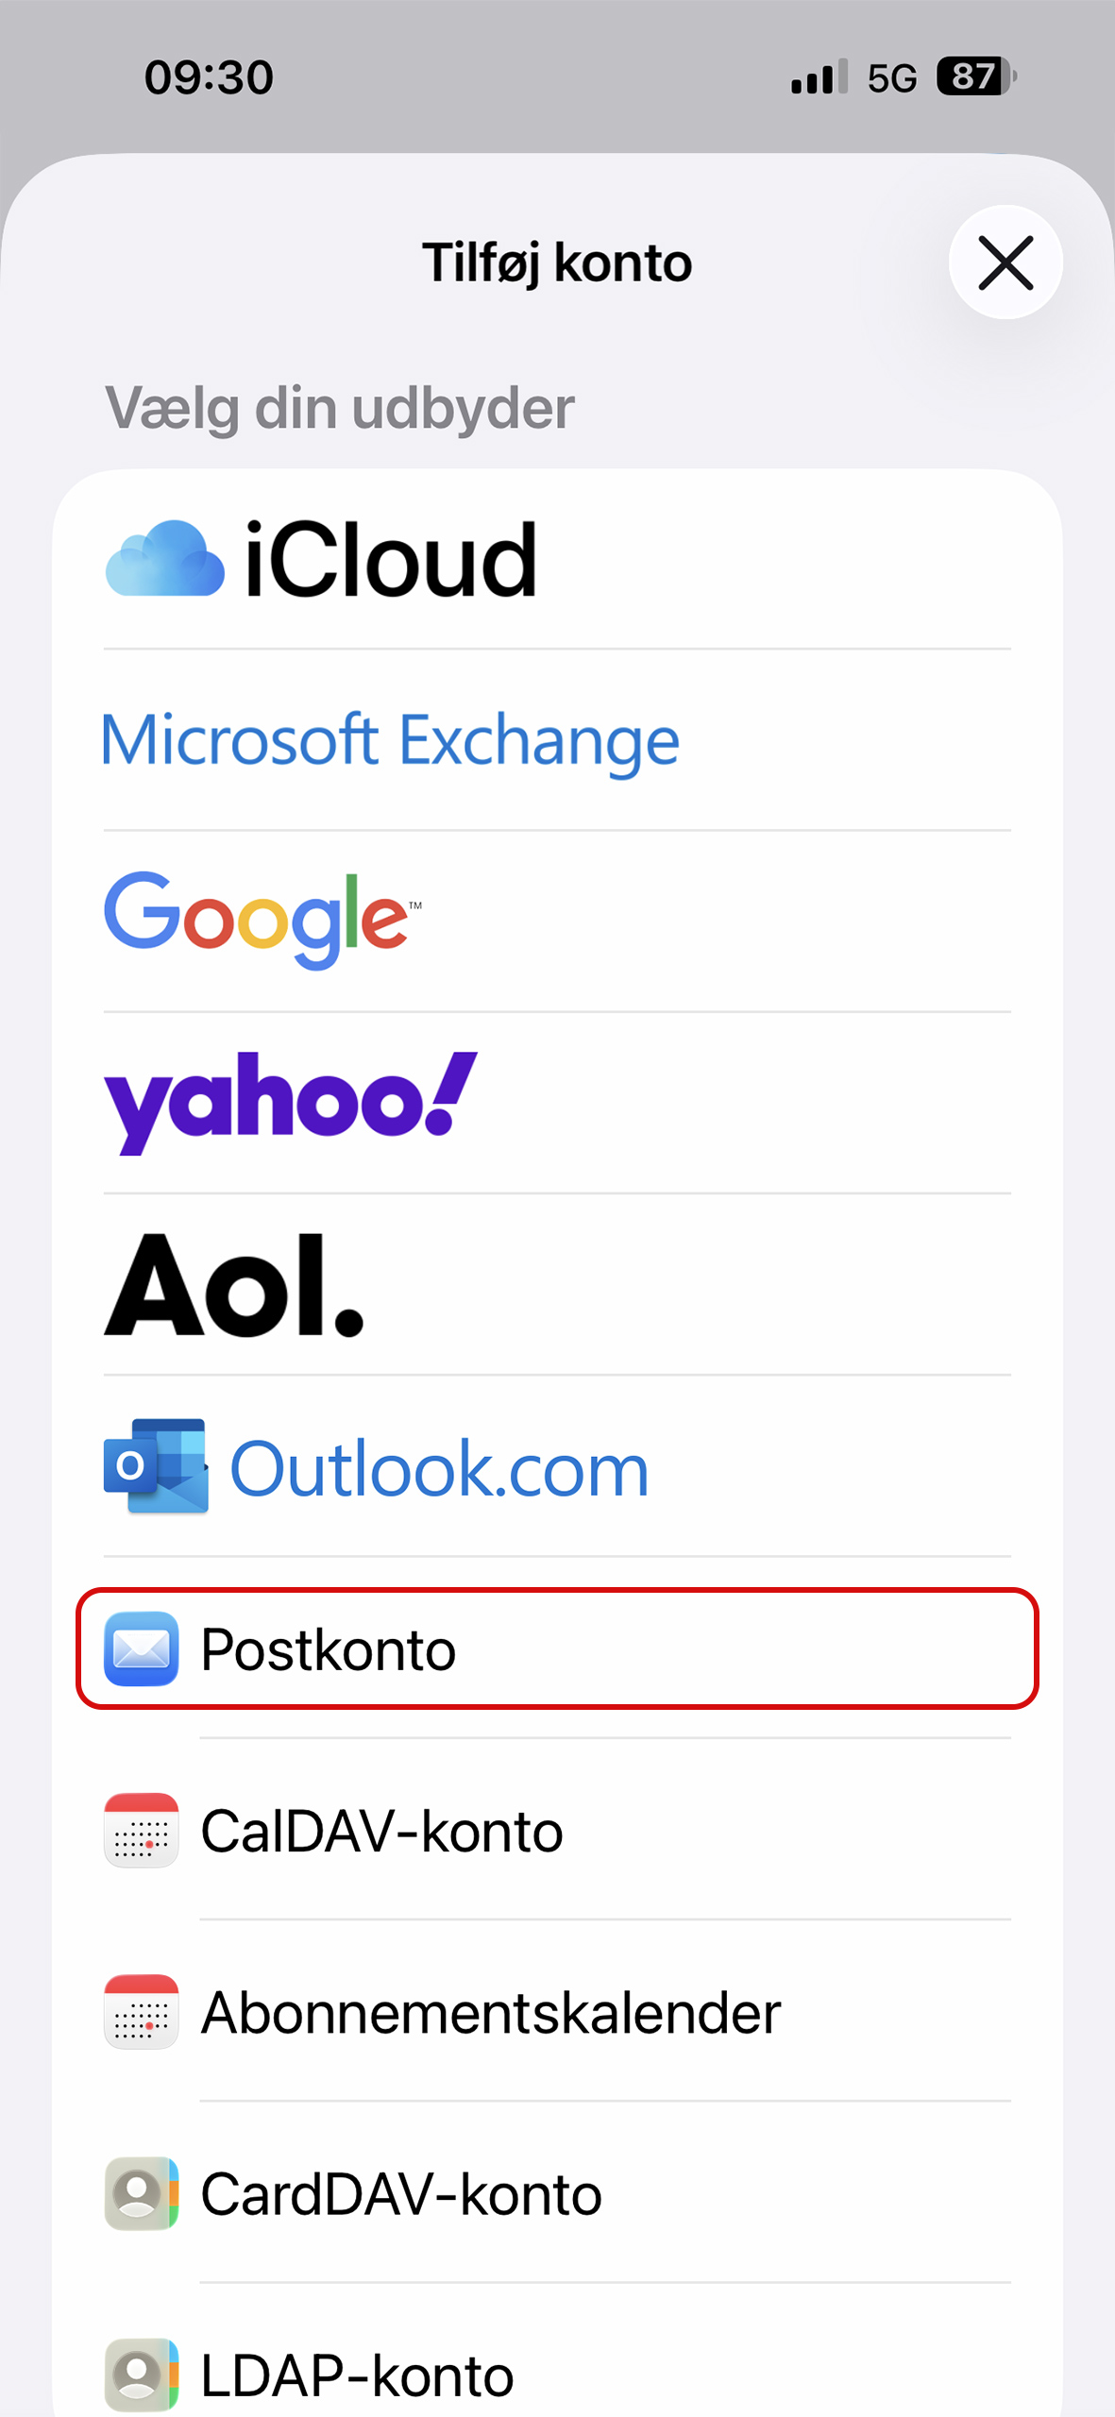The height and width of the screenshot is (2417, 1115).
Task: Choose Microsoft Exchange as provider
Action: (557, 740)
